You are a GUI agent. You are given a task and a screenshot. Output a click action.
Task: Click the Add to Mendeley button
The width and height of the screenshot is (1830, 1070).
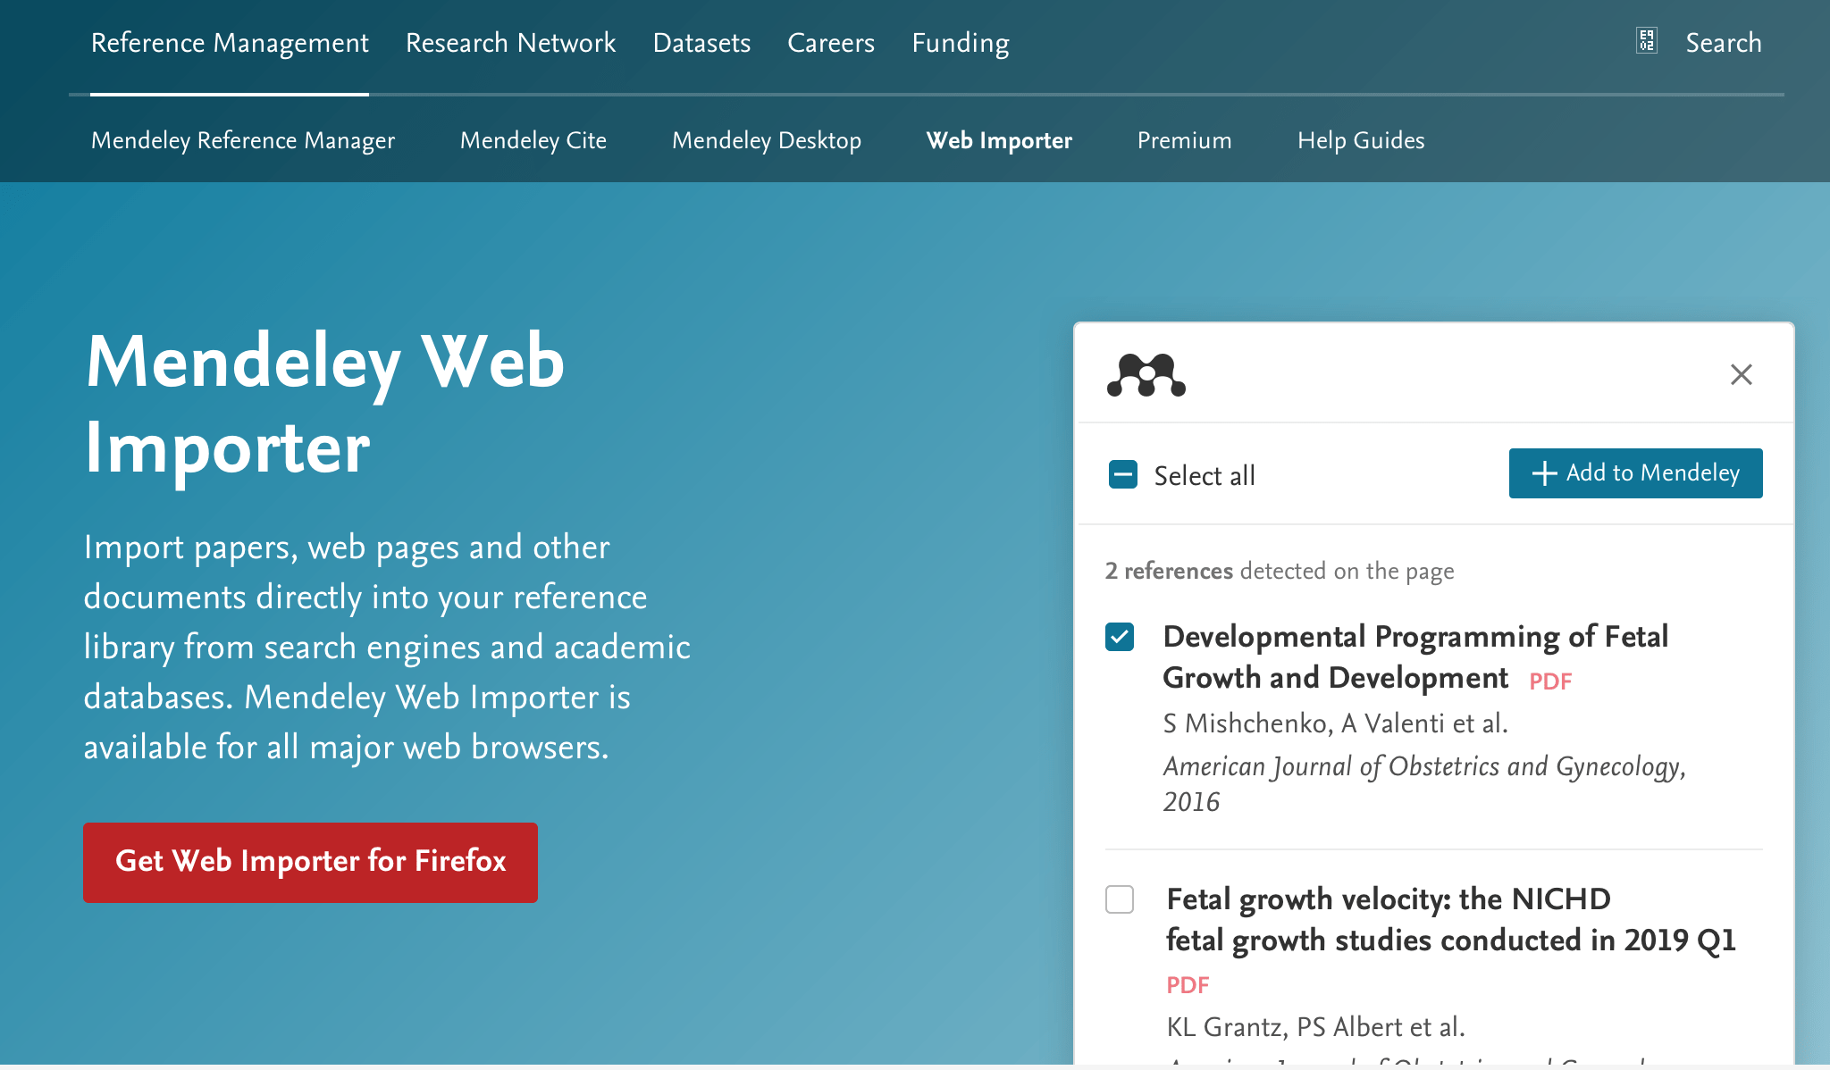(x=1635, y=473)
